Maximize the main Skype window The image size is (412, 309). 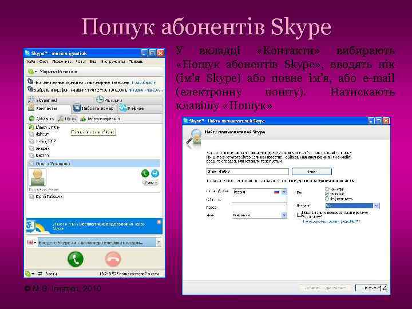tap(152, 53)
